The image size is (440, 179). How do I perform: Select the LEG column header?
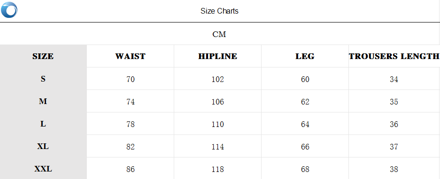tap(305, 56)
